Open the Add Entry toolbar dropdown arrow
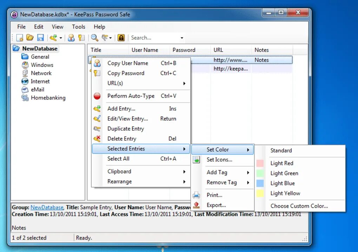The image size is (358, 252). click(61, 38)
